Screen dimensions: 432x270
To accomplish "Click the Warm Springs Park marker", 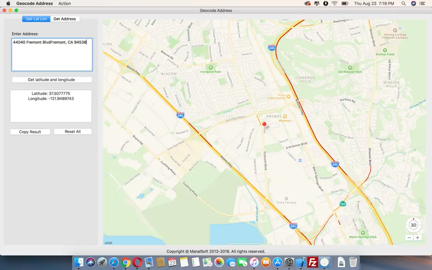I will tap(363, 233).
